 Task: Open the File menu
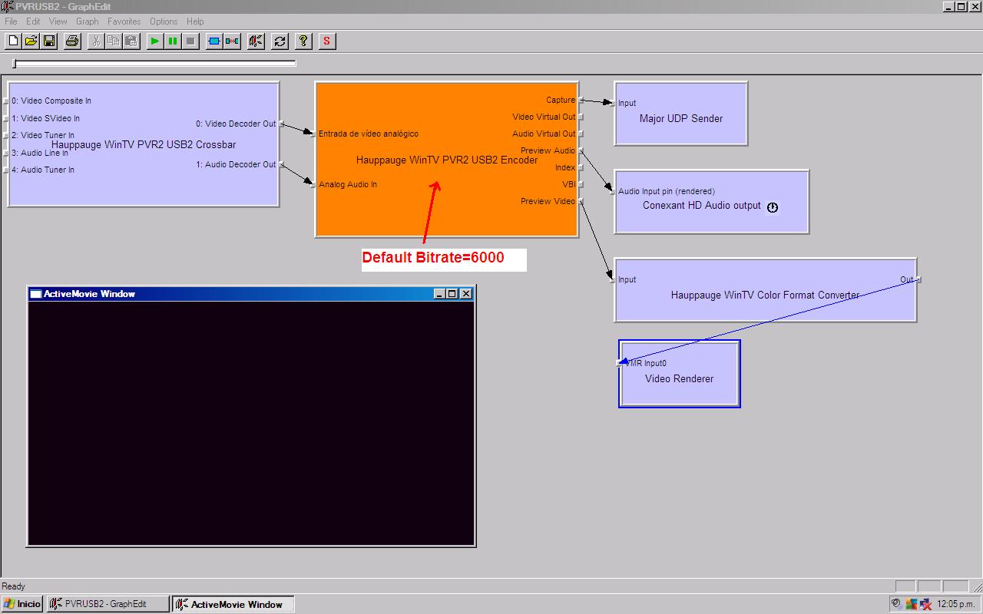click(x=11, y=21)
